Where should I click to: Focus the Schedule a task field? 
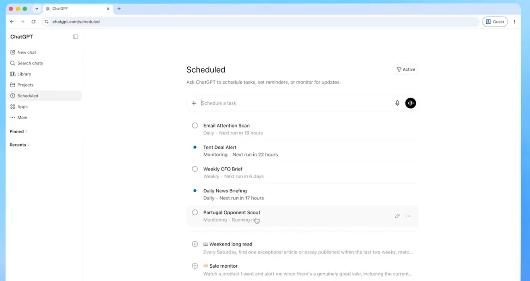tap(296, 103)
